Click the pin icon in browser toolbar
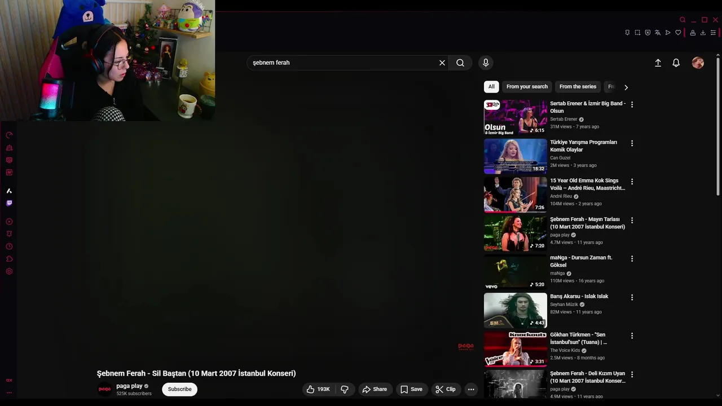This screenshot has width=722, height=406. 627,33
